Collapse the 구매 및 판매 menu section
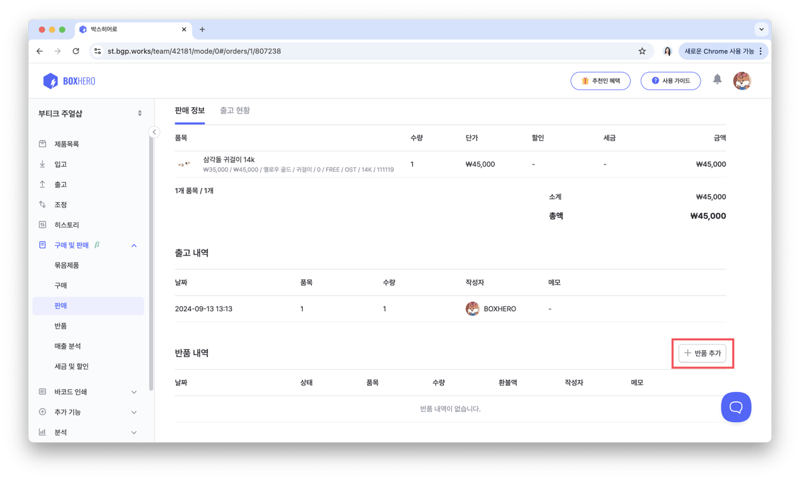This screenshot has height=480, width=800. [x=134, y=245]
